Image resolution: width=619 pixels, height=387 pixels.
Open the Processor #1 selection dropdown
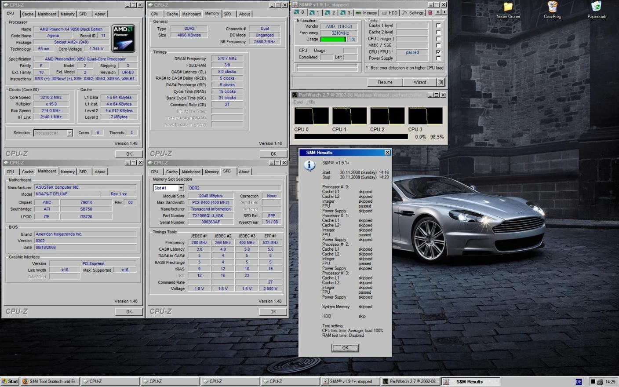[x=69, y=133]
